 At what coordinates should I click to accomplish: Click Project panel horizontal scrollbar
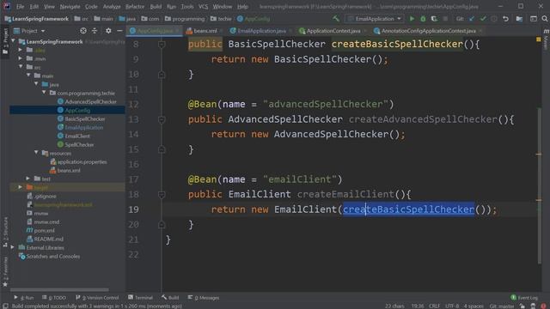59,290
